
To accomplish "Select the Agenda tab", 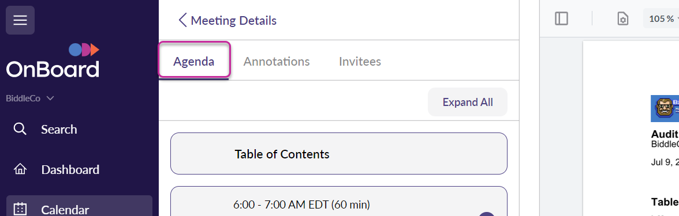I will [194, 61].
